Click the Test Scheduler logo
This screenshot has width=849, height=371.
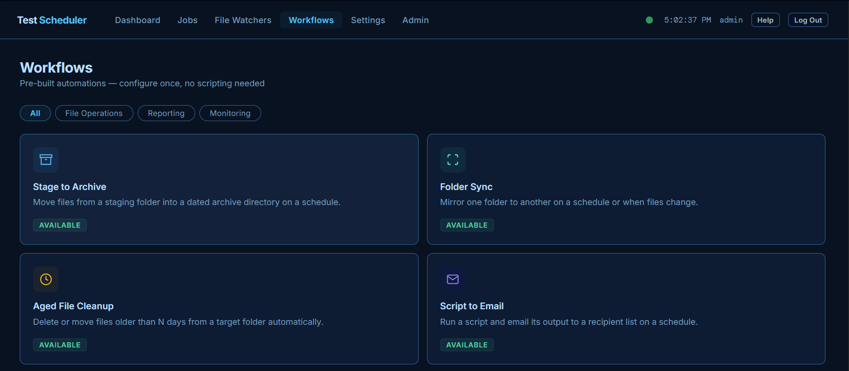52,20
